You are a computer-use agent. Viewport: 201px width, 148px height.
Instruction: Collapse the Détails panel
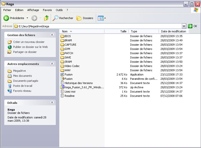(x=52, y=103)
